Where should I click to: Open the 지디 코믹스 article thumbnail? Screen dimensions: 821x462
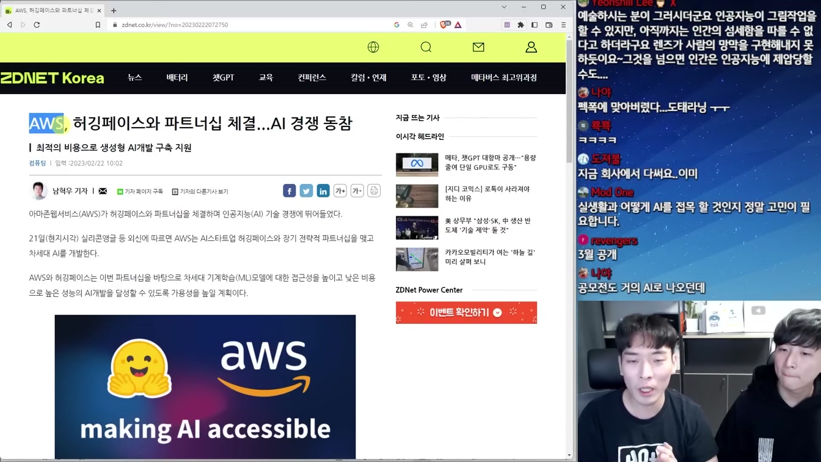[x=417, y=196]
